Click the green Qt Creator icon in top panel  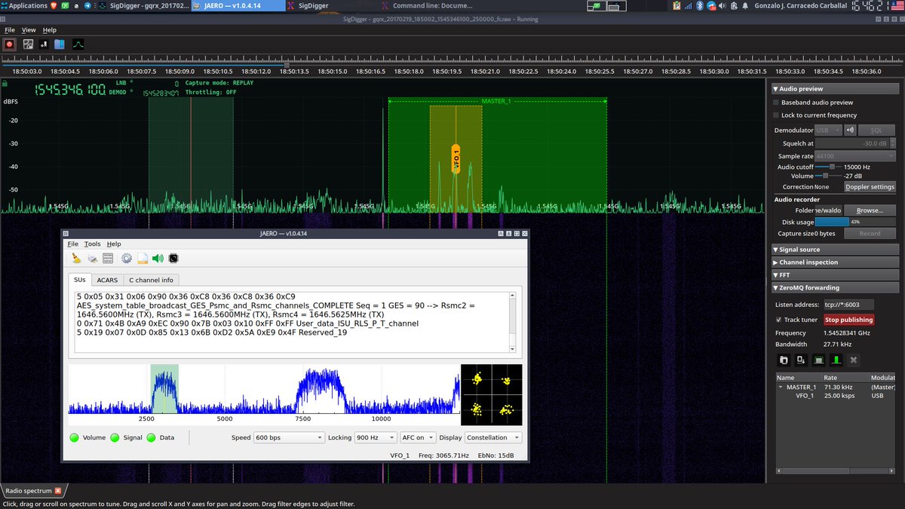tap(65, 5)
